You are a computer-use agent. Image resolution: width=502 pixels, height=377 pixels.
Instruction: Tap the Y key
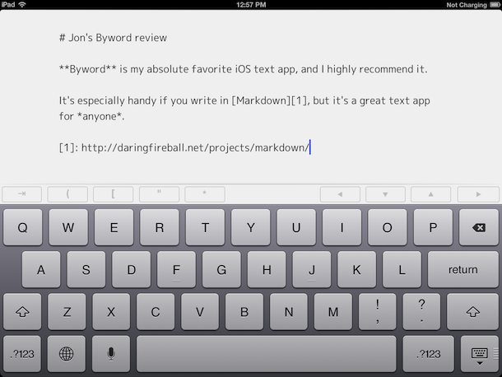(x=251, y=227)
